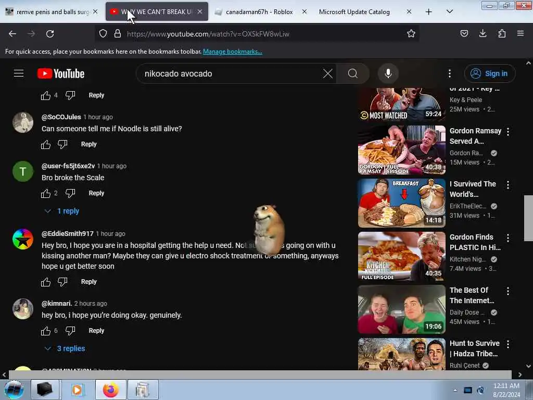The image size is (533, 400).
Task: Clear the search box with the X icon
Action: (x=328, y=73)
